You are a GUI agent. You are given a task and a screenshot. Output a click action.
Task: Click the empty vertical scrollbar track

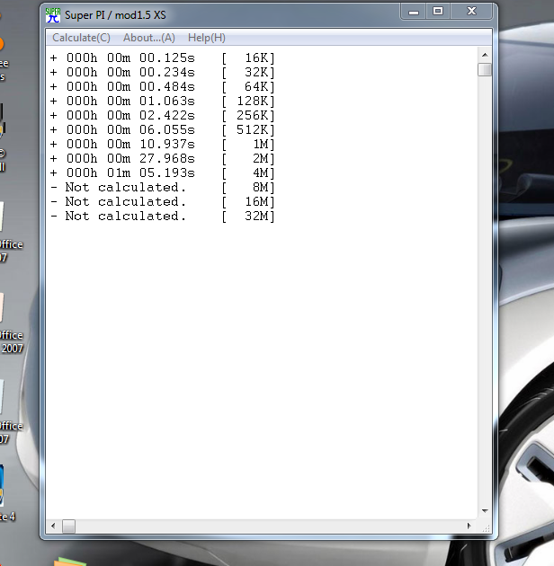tap(485, 287)
